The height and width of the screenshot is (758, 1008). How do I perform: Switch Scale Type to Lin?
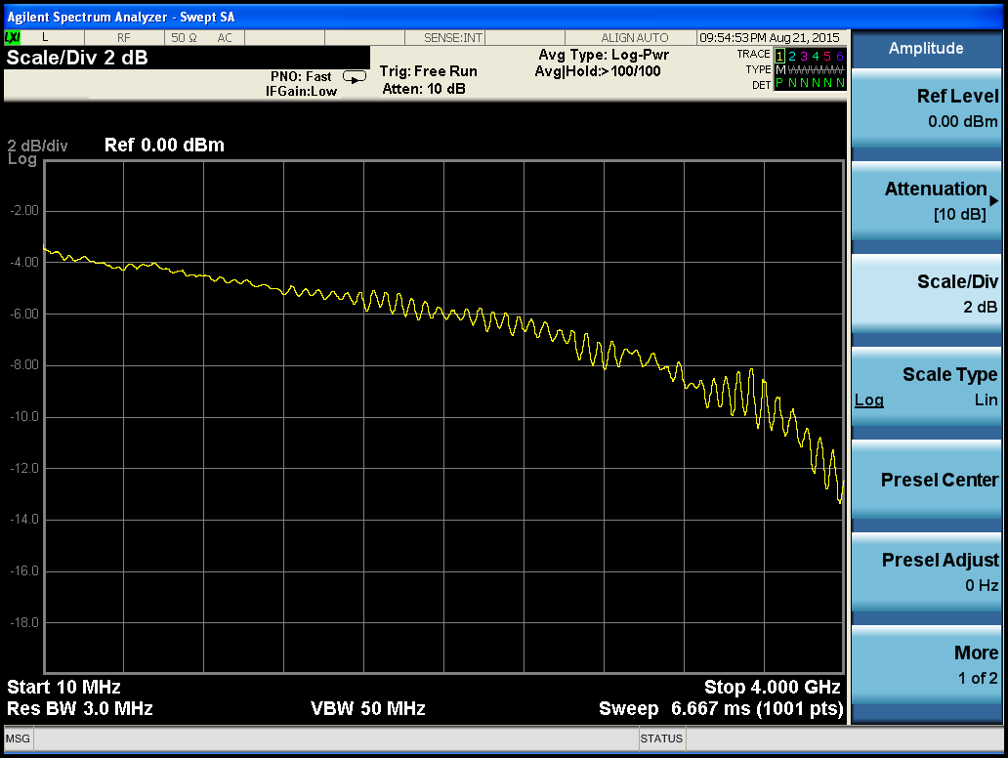(986, 400)
